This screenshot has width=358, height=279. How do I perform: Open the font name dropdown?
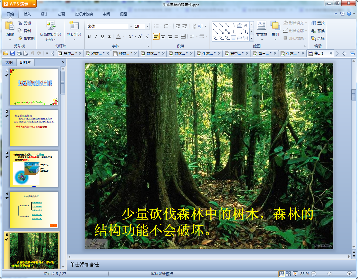point(131,26)
